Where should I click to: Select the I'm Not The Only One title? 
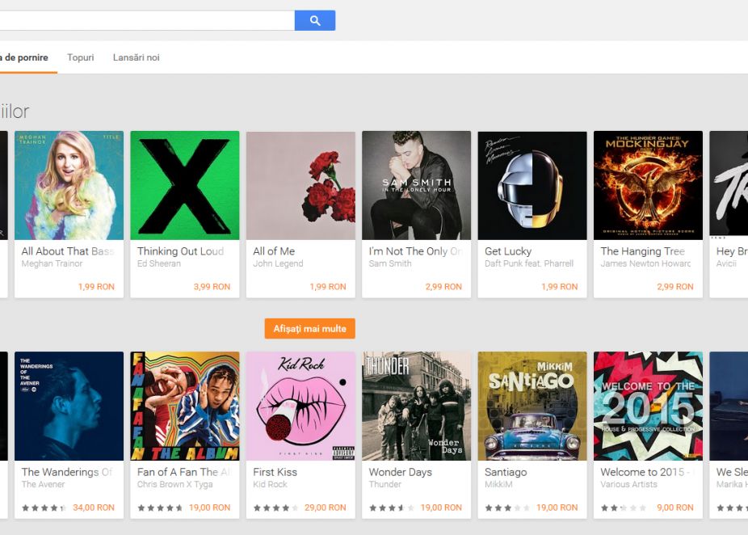click(x=415, y=251)
